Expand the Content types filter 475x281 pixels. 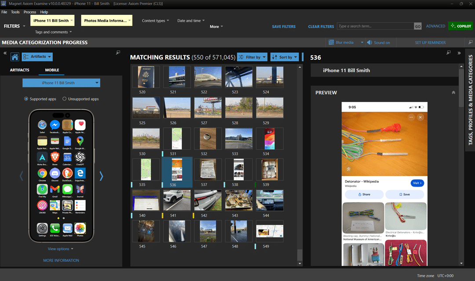[155, 21]
